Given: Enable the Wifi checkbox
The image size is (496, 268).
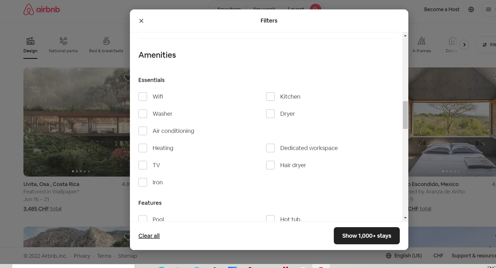Looking at the screenshot, I should point(143,97).
